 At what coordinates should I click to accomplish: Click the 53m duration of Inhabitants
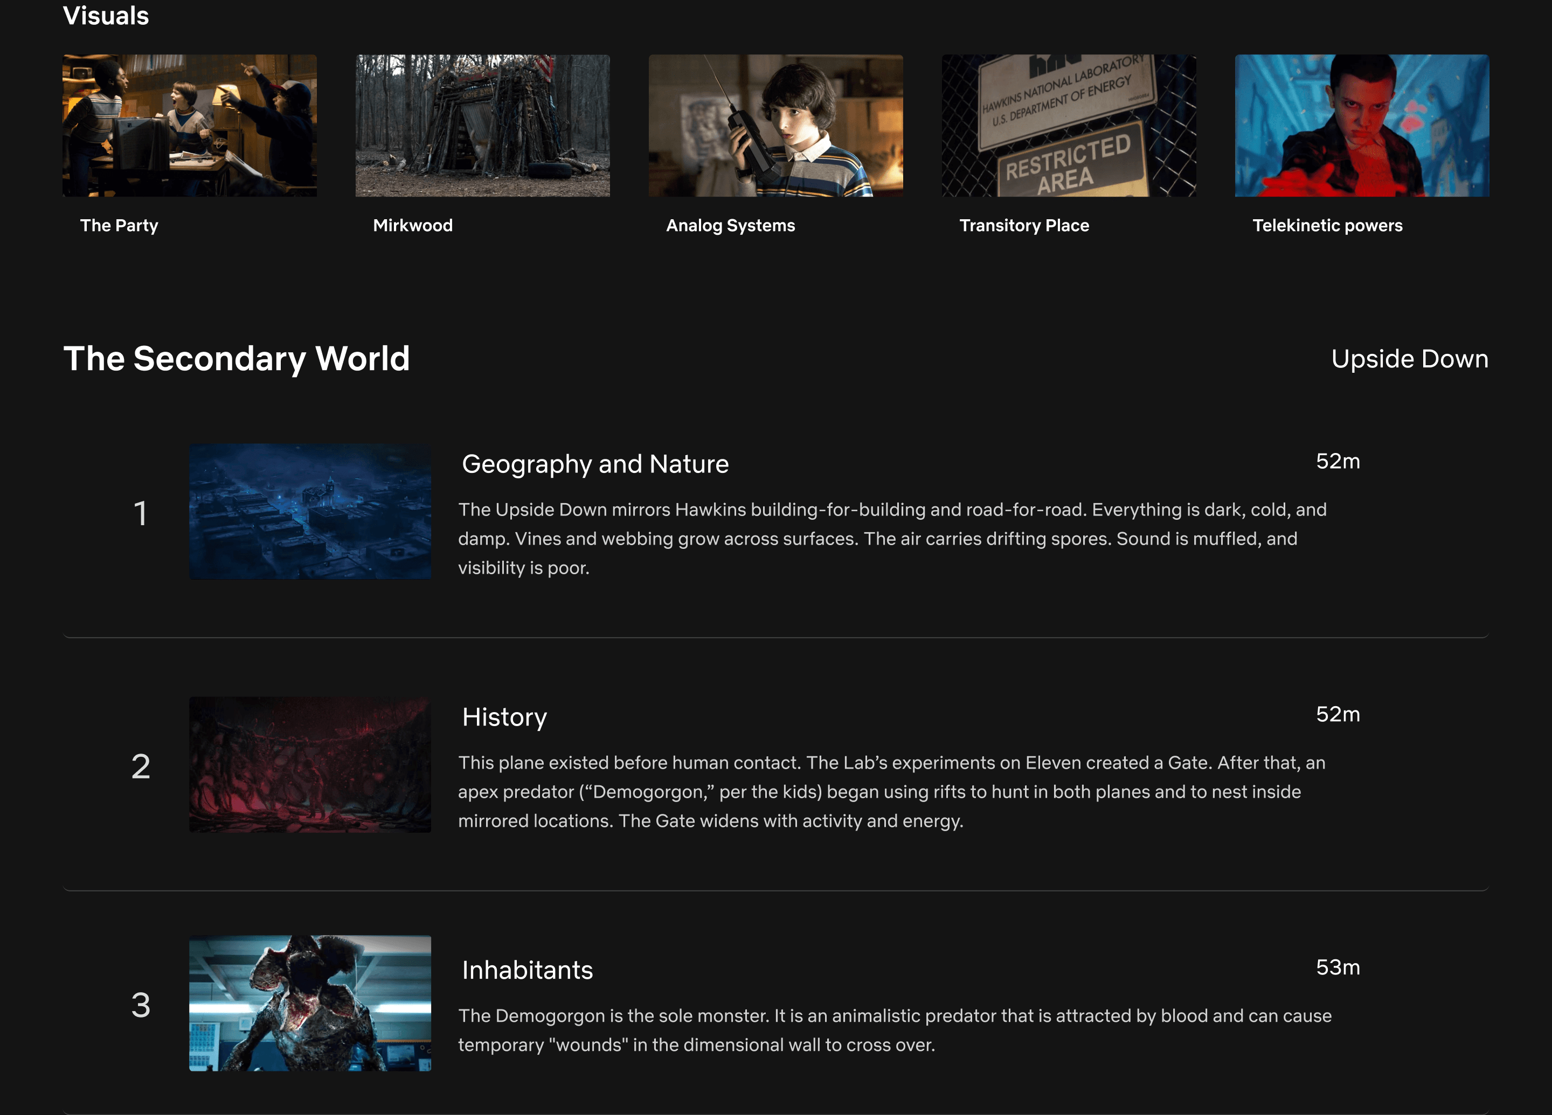click(1337, 967)
